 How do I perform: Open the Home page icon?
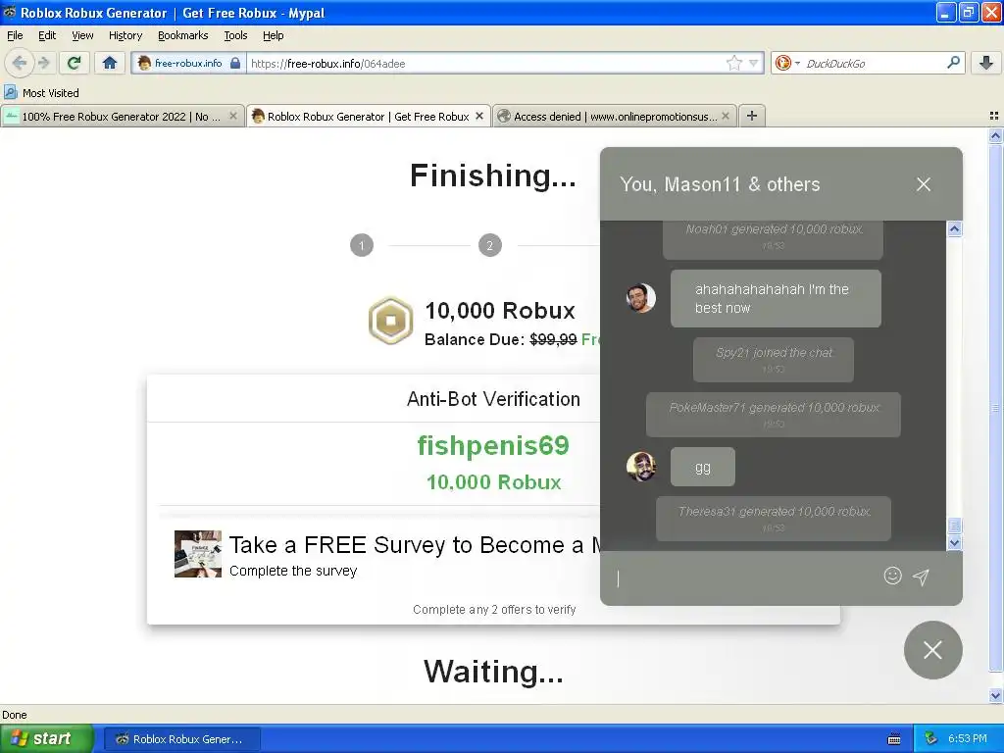tap(110, 63)
